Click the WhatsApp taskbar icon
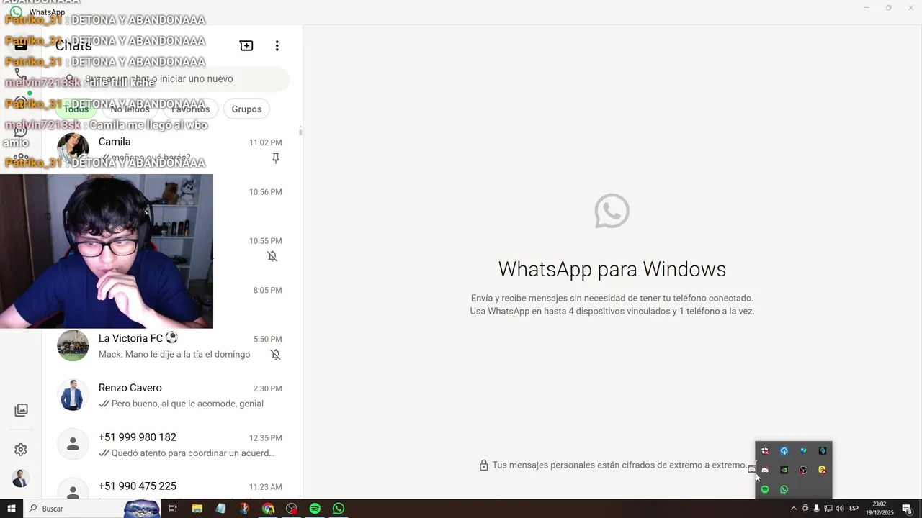Screen dimensions: 922x518 click(x=339, y=509)
